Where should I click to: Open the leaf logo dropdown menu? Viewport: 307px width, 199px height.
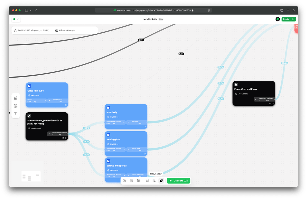pyautogui.click(x=16, y=19)
